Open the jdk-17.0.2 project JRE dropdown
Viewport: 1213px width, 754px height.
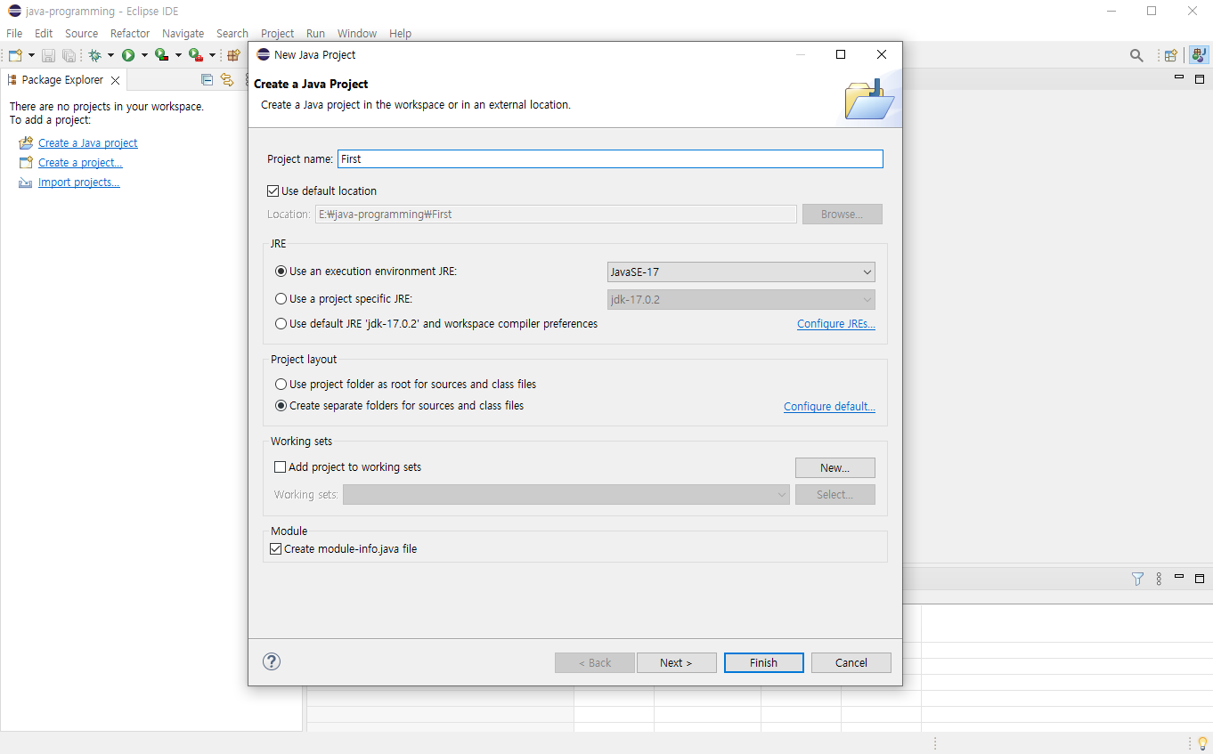740,300
